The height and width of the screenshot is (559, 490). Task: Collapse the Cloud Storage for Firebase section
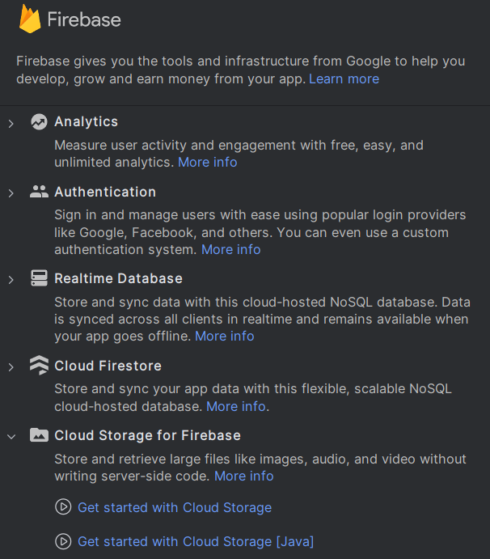pyautogui.click(x=11, y=436)
